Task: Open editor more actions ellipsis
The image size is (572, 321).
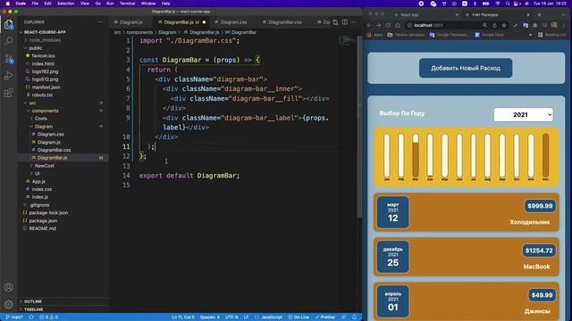Action: coord(354,22)
